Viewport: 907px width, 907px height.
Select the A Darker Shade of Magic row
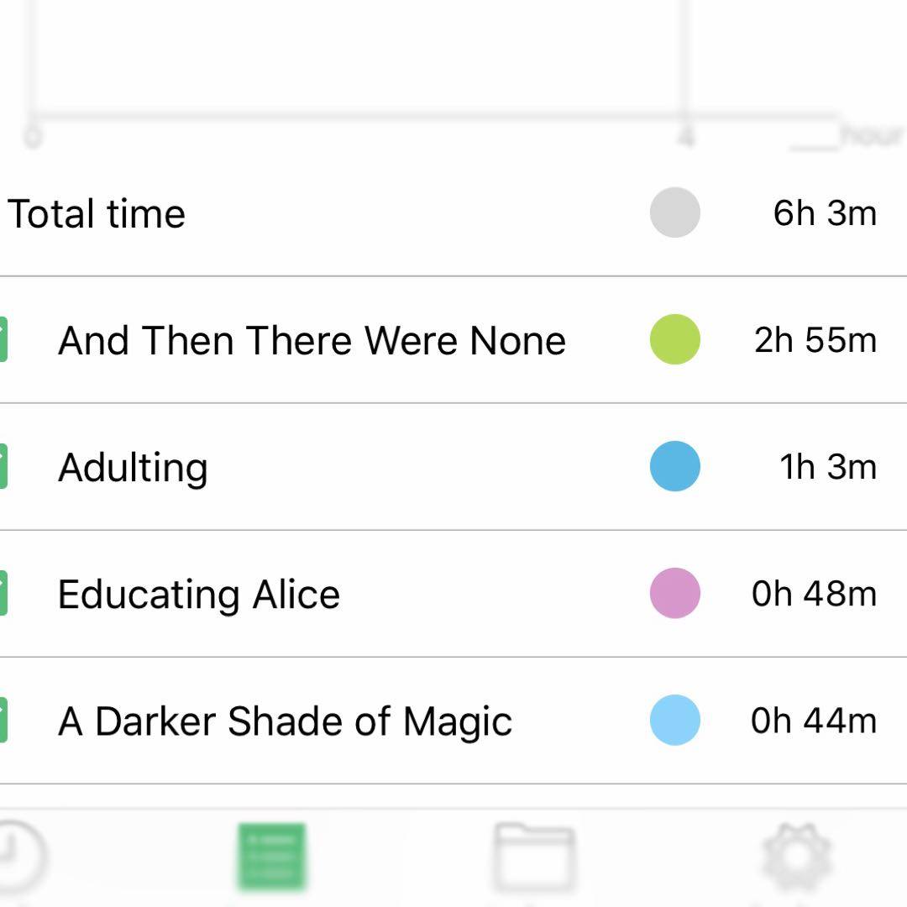(285, 721)
